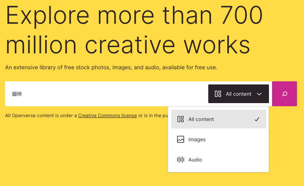Click the 'An extensive library' subtitle text
The image size is (304, 186).
point(111,67)
